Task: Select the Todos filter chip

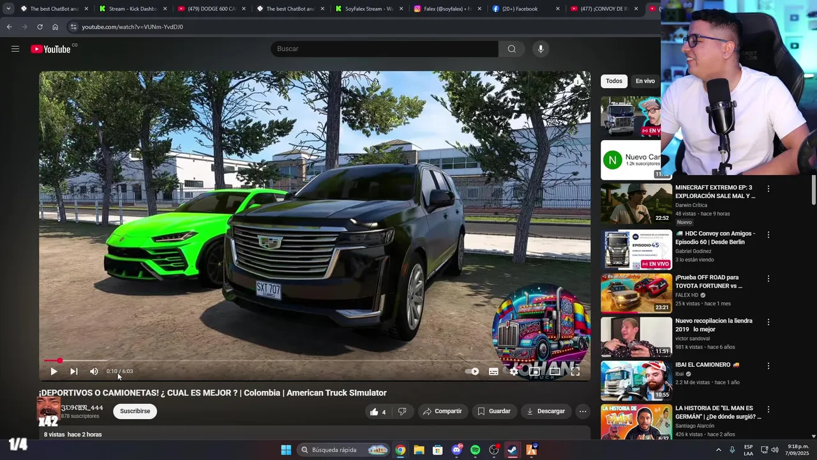Action: click(614, 81)
